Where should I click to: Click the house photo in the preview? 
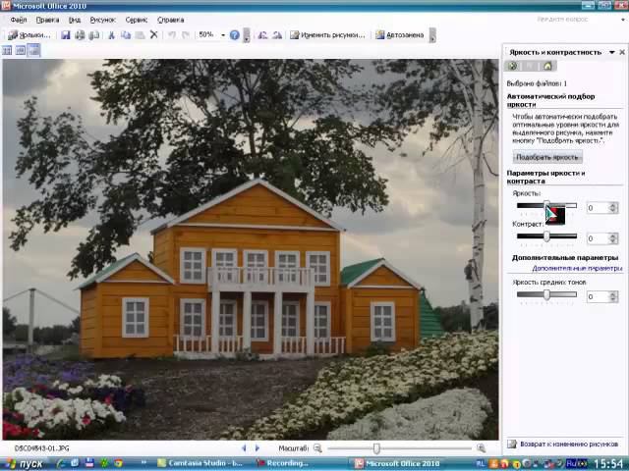click(x=251, y=249)
